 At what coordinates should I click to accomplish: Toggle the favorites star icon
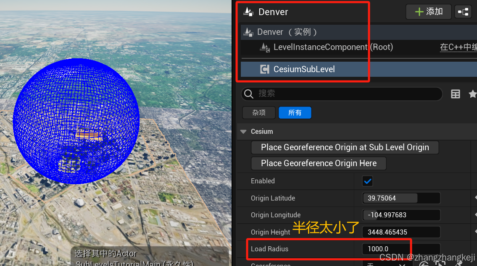coord(472,94)
